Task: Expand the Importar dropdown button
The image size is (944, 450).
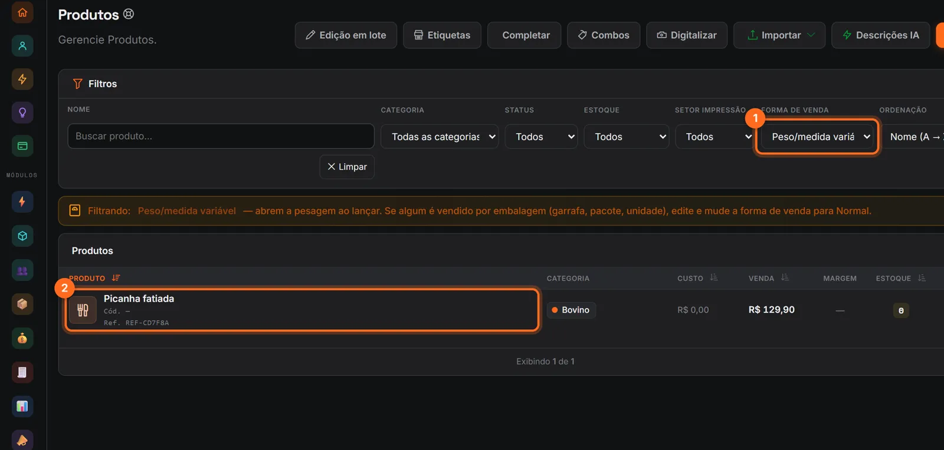Action: click(779, 35)
